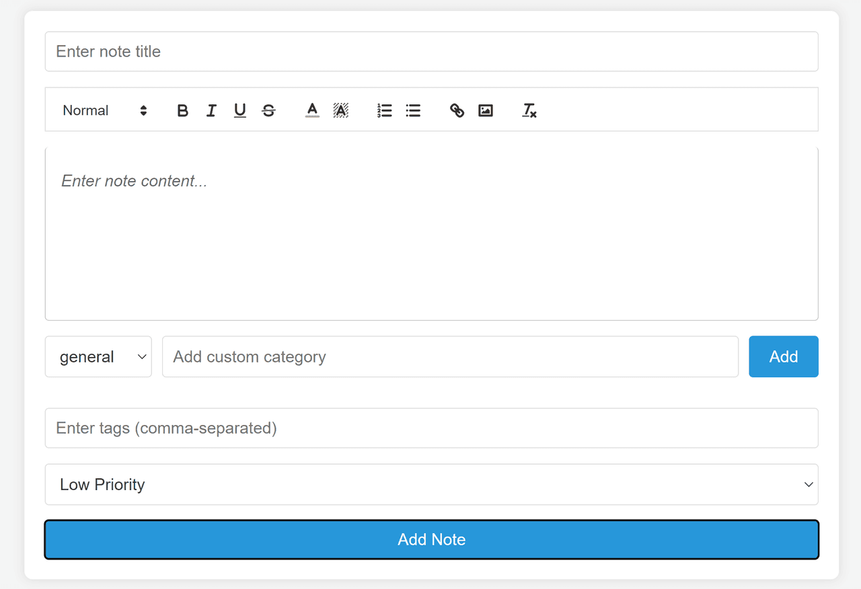Insert a bulleted list
The image size is (861, 589).
[413, 111]
